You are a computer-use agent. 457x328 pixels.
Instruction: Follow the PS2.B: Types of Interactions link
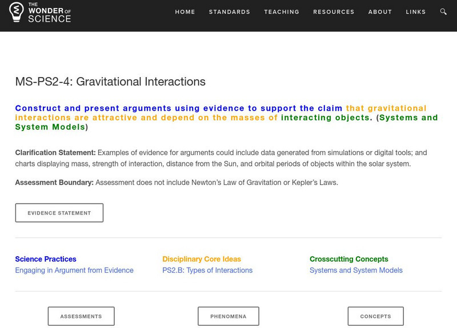pyautogui.click(x=207, y=270)
